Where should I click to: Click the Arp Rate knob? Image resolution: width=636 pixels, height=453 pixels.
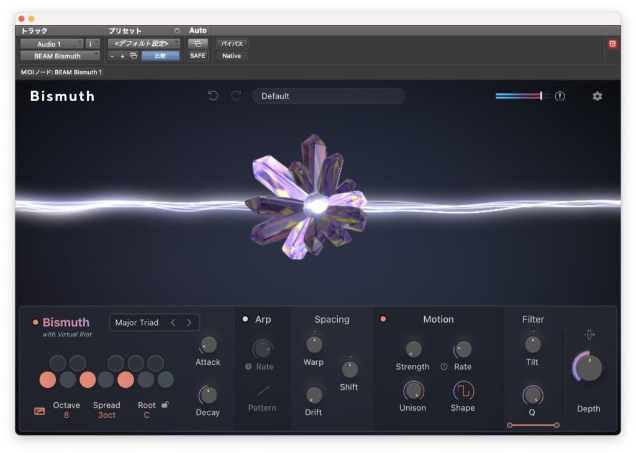click(x=263, y=349)
